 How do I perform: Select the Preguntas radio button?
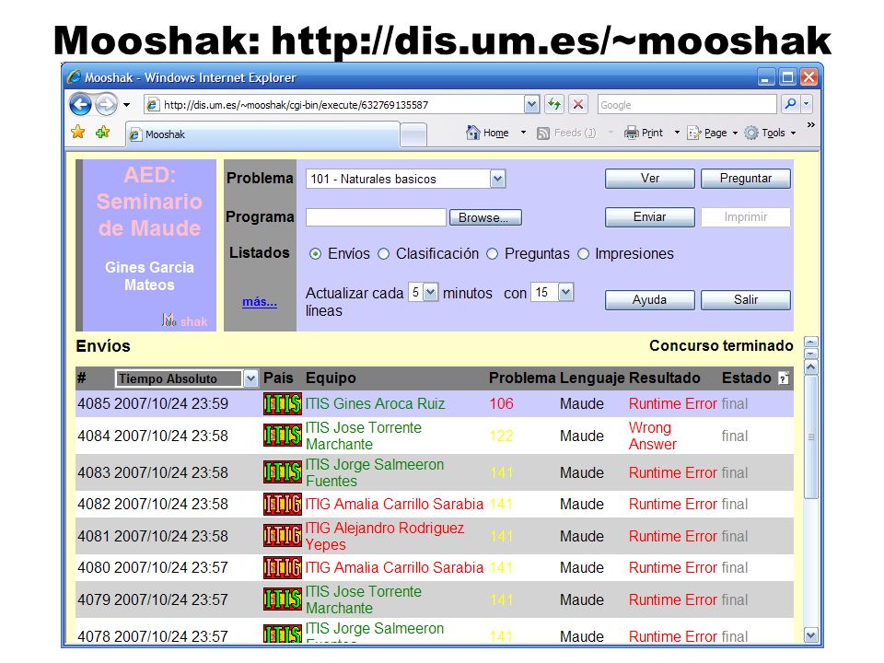pos(492,254)
